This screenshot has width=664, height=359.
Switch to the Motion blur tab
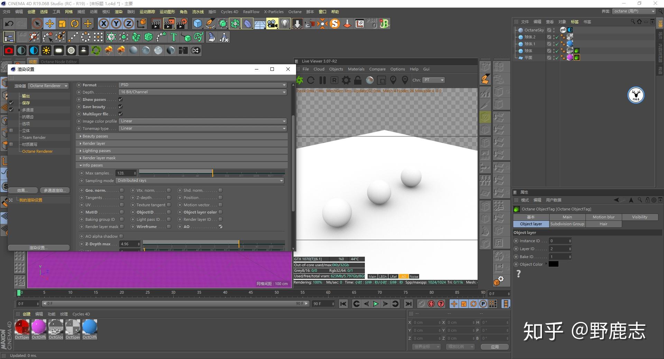(603, 217)
